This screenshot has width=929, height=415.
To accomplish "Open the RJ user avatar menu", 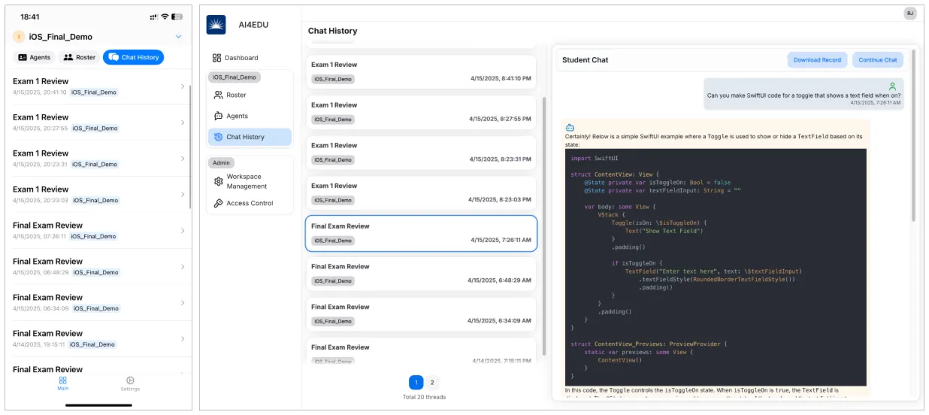I will coord(909,13).
